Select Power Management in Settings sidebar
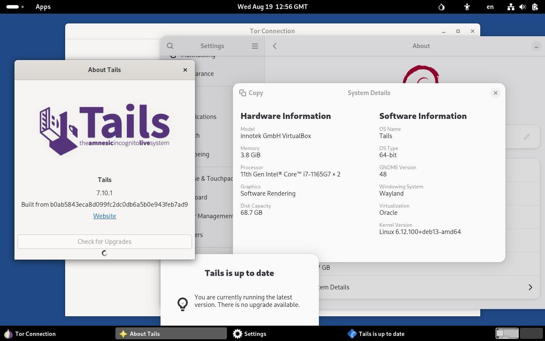Image resolution: width=545 pixels, height=341 pixels. click(215, 216)
